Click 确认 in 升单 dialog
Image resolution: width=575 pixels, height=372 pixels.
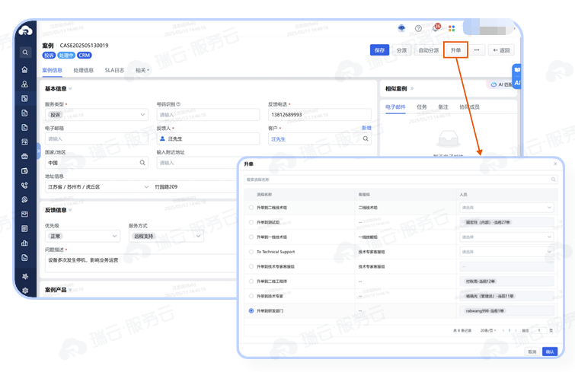pos(550,351)
